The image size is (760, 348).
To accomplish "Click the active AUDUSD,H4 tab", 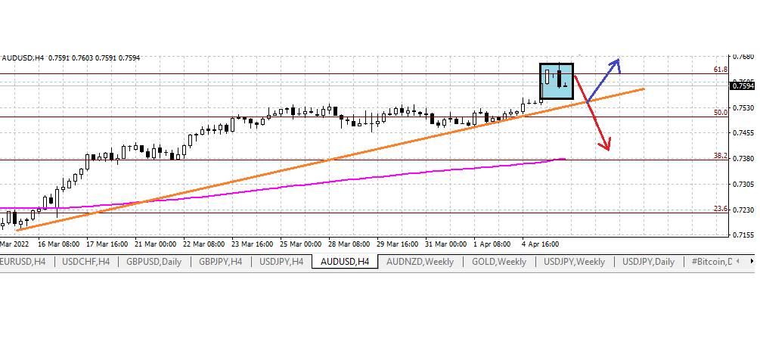I will (x=345, y=262).
